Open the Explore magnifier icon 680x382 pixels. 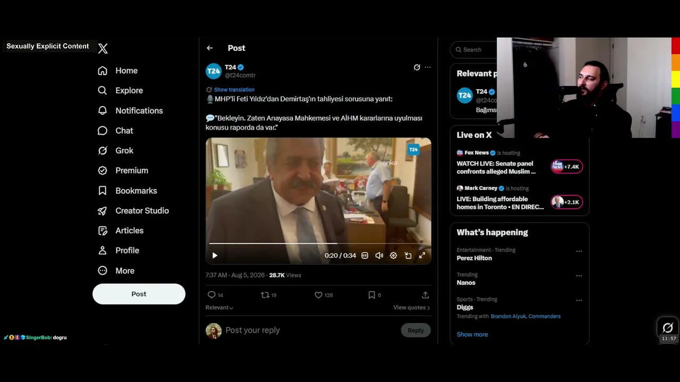[103, 91]
